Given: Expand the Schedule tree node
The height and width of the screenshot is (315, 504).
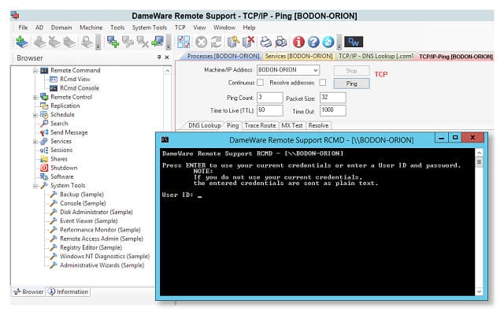Looking at the screenshot, I should coord(35,115).
